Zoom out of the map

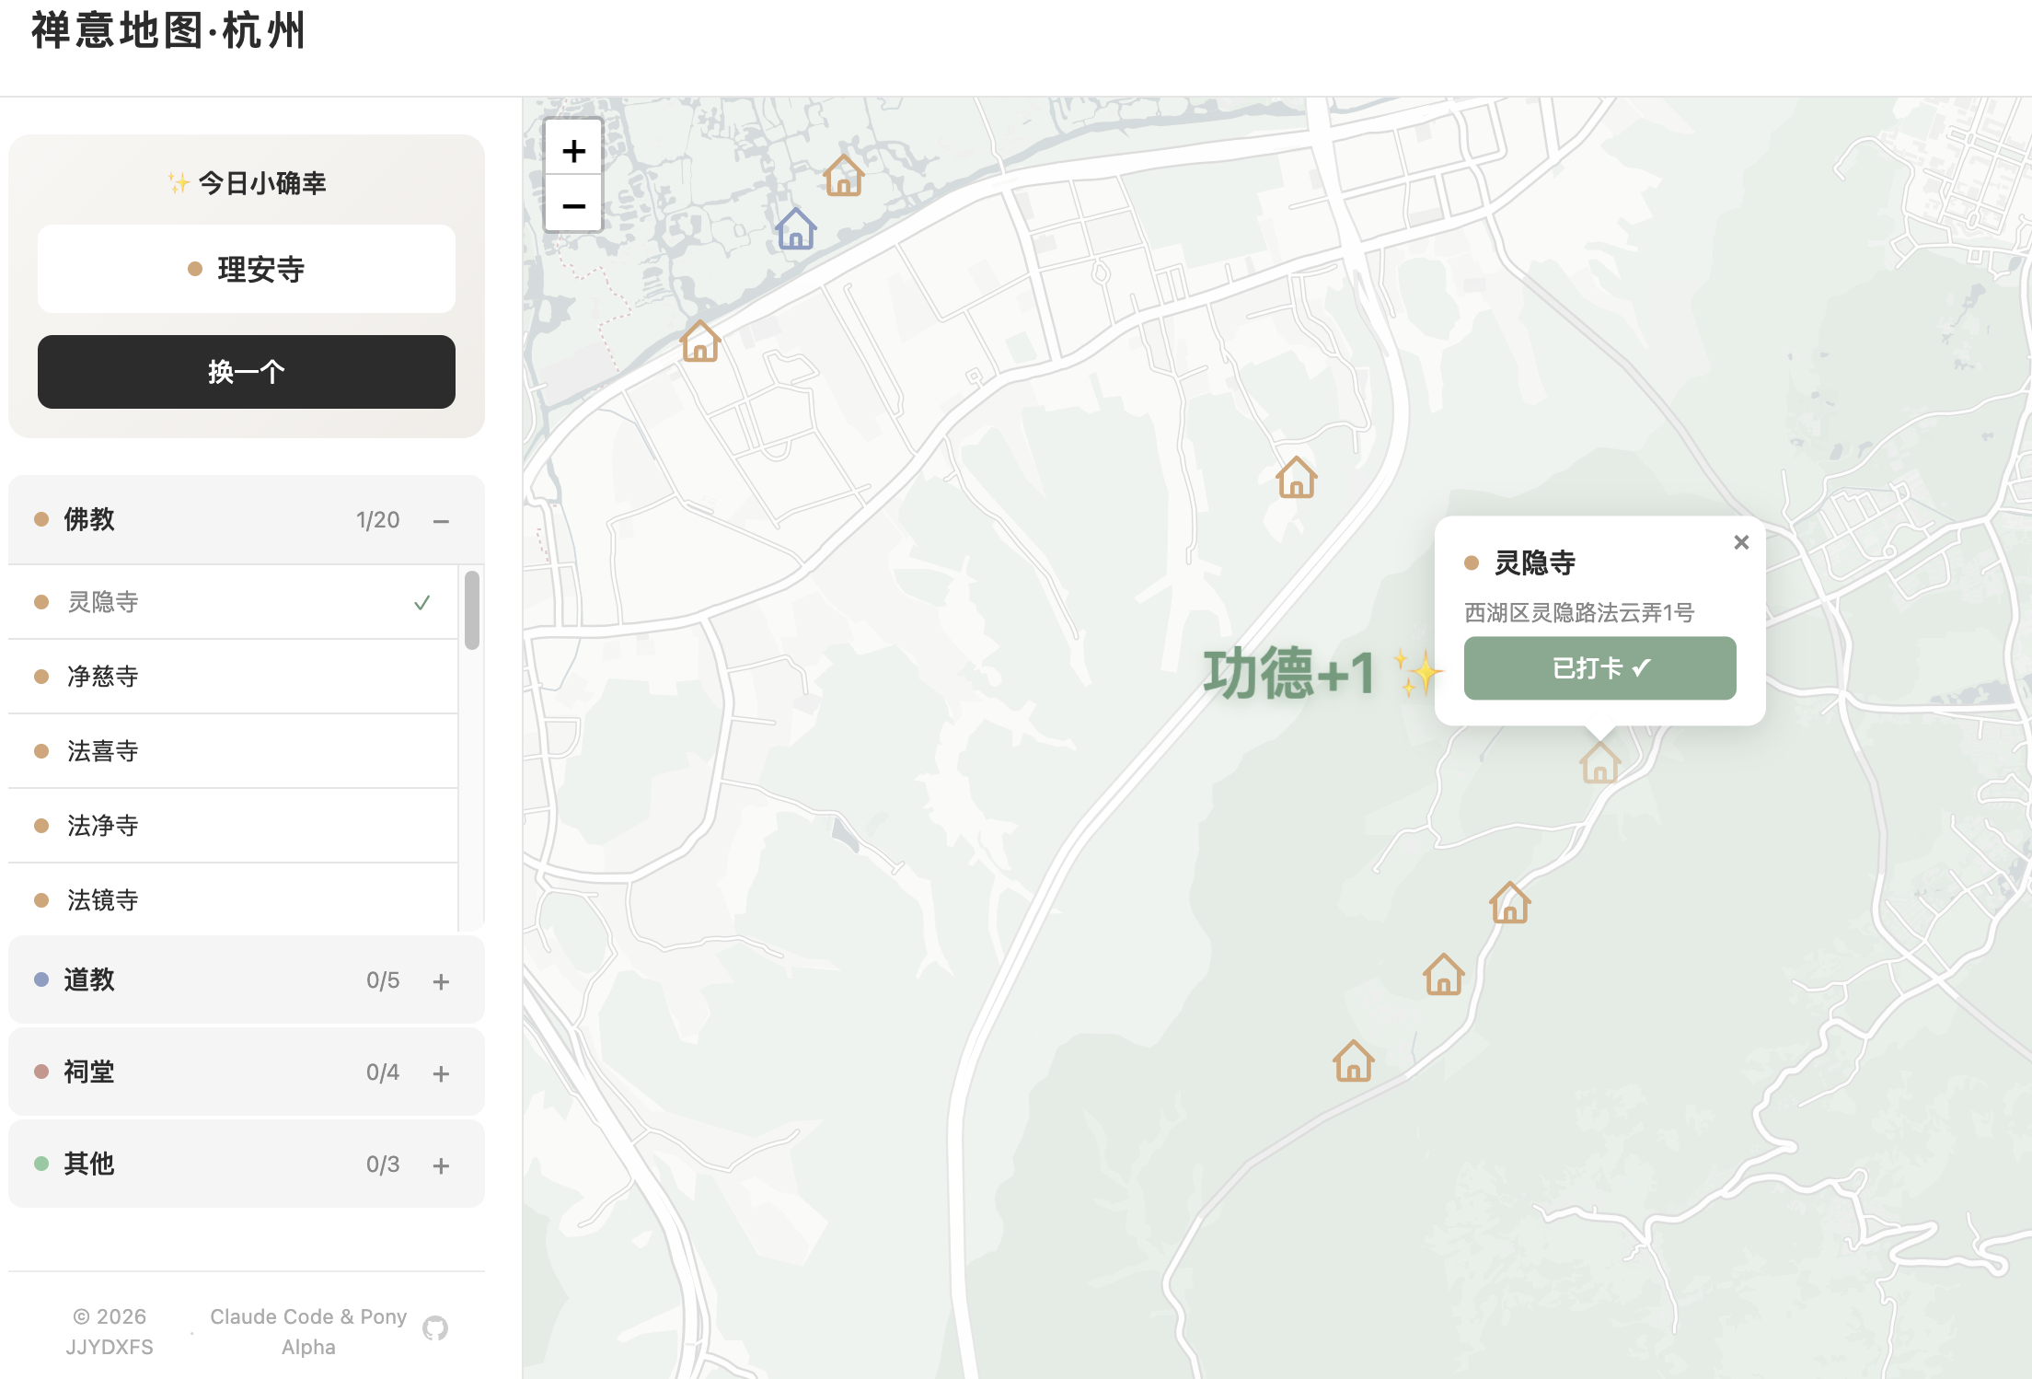(573, 205)
